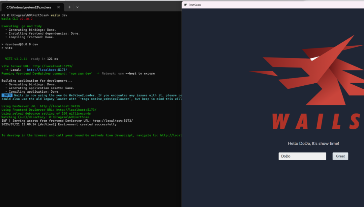
Task: Click 'Hello DoDo, It's show time!' text
Action: (313, 143)
